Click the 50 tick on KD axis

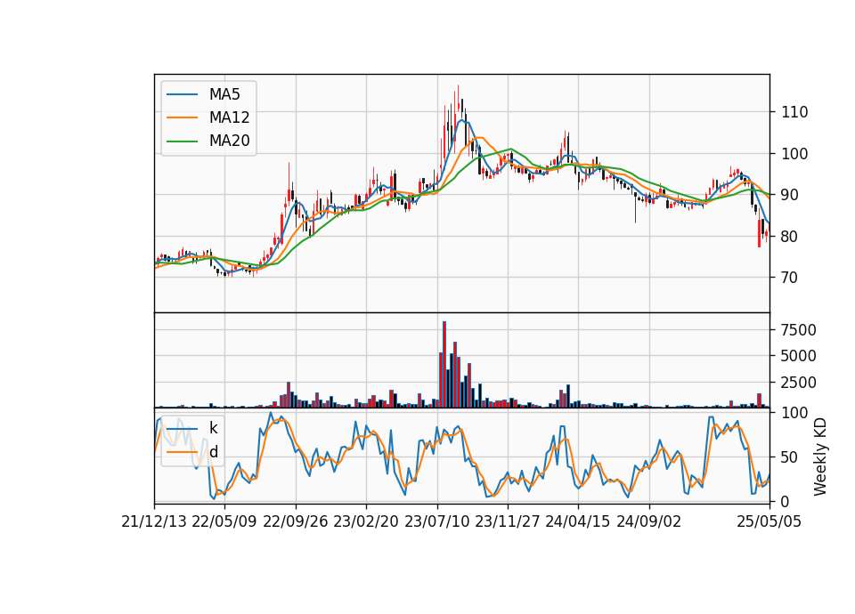[x=790, y=457]
